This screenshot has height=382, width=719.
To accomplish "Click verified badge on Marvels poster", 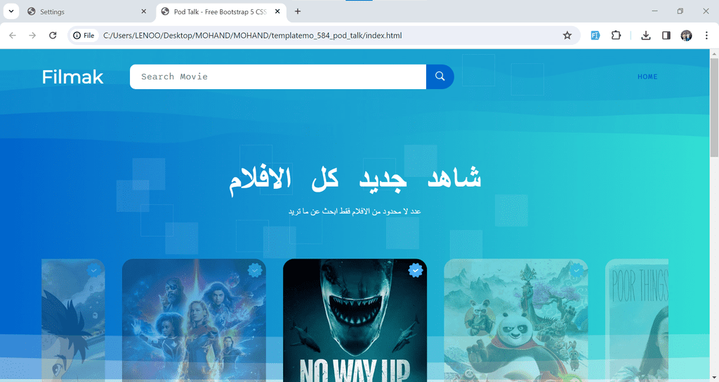I will [254, 270].
